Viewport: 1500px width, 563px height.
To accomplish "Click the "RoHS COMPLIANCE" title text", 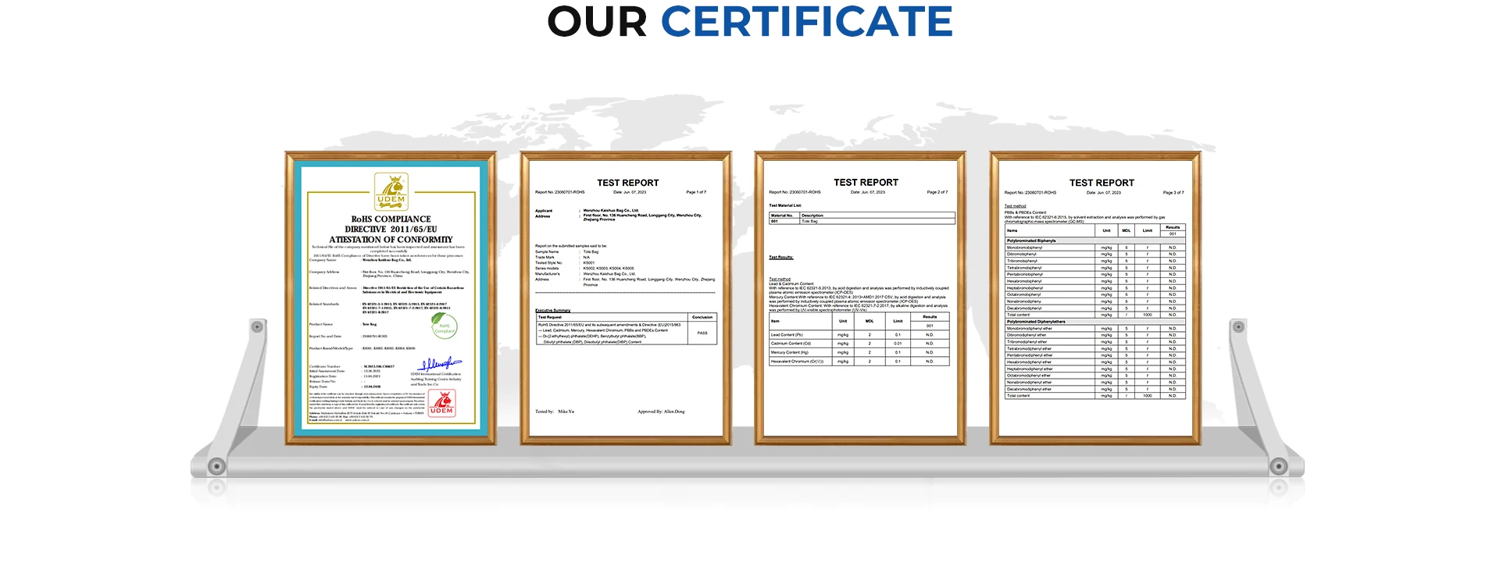I will click(x=391, y=219).
